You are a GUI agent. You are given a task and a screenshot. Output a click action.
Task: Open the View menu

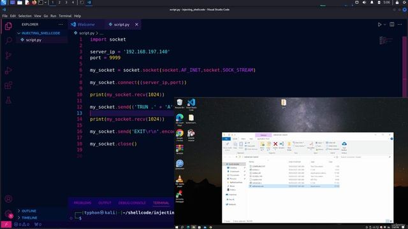point(38,16)
